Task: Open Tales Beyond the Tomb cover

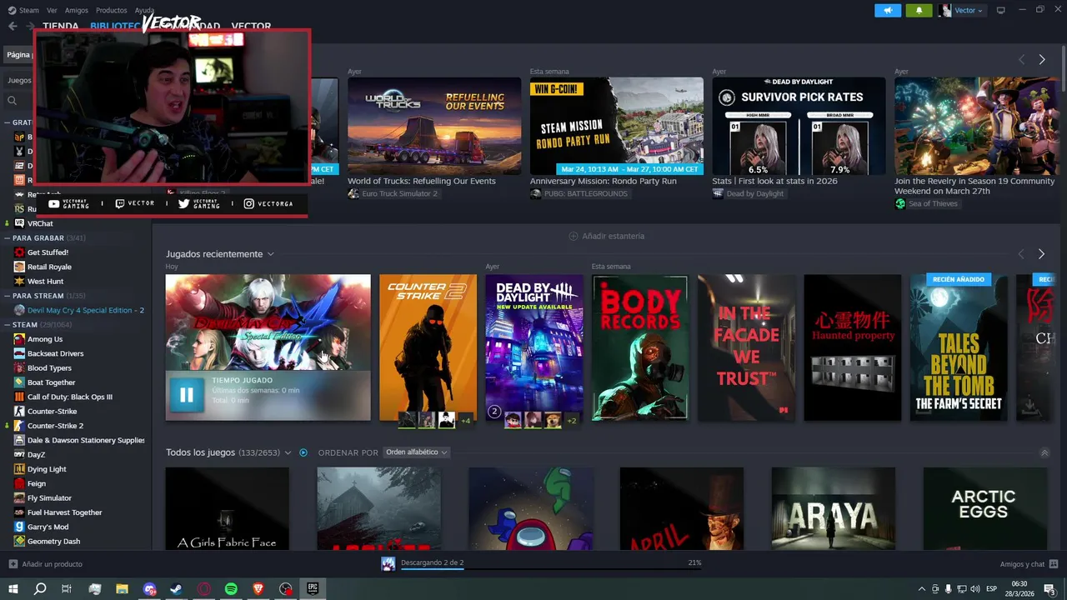Action: coord(959,347)
